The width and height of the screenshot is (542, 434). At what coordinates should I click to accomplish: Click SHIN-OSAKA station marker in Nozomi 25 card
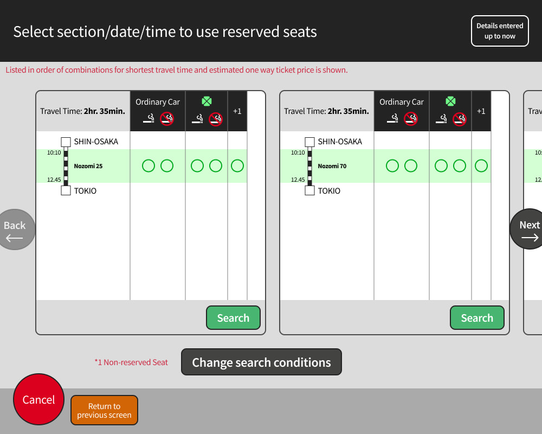(66, 142)
